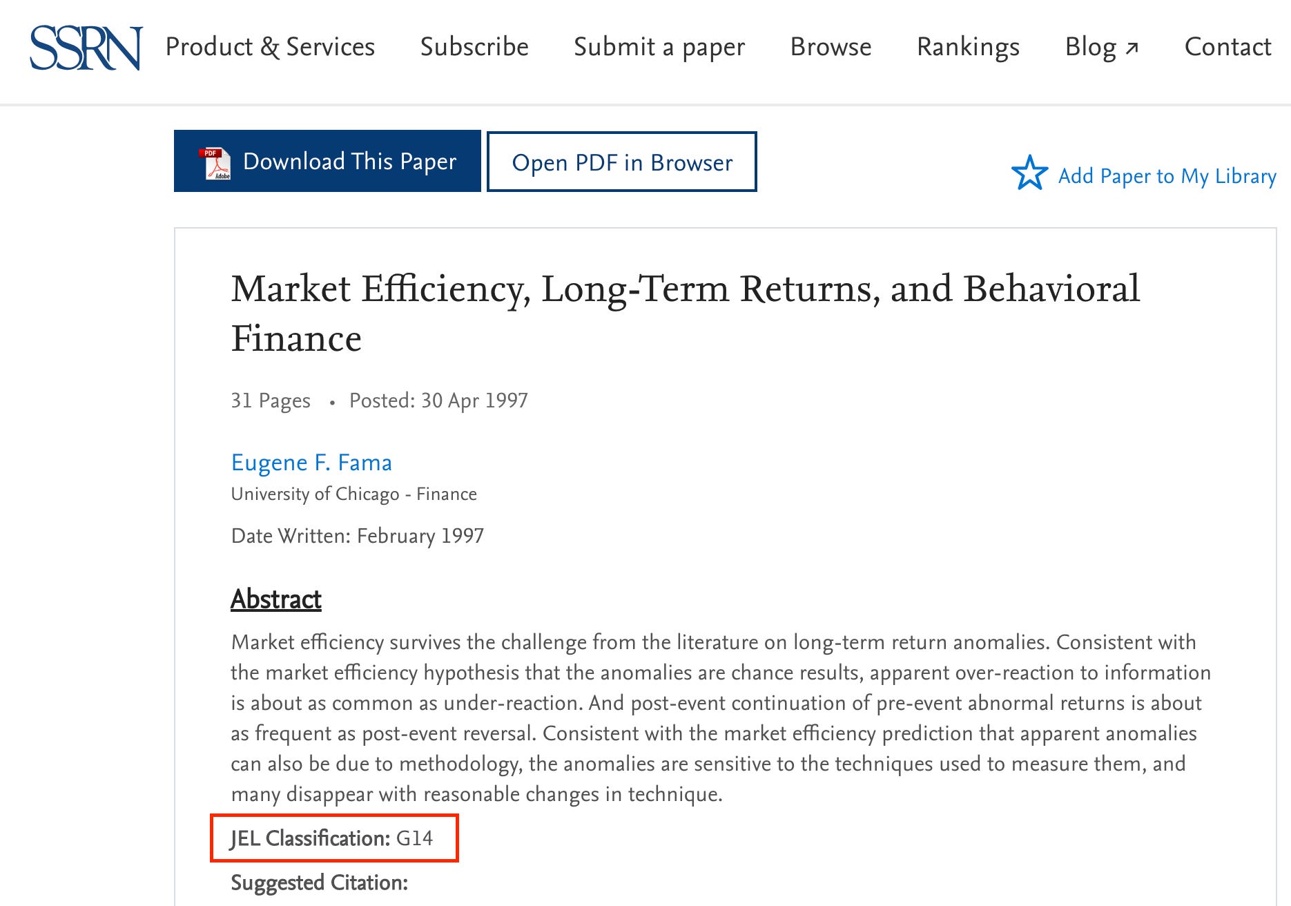
Task: Click the Download This Paper button
Action: (327, 160)
